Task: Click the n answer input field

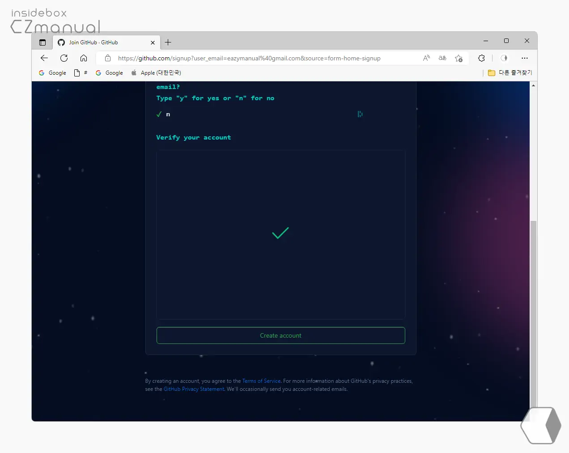Action: point(259,114)
